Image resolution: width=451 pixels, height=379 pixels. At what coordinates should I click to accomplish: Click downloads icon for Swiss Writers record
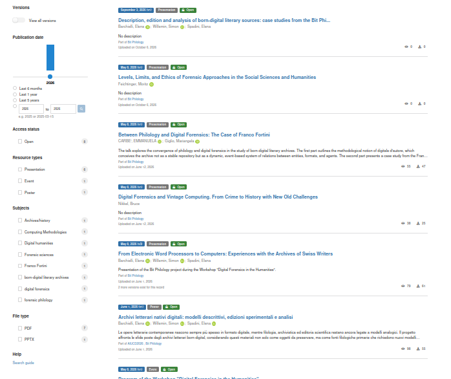(x=418, y=286)
